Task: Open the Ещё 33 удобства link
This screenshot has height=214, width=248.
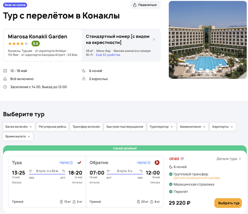Action: point(108,55)
